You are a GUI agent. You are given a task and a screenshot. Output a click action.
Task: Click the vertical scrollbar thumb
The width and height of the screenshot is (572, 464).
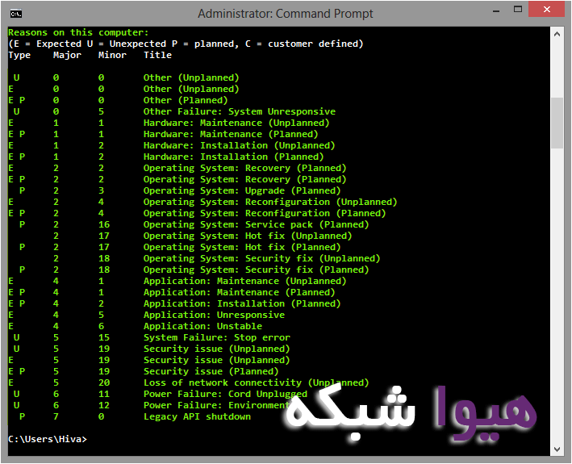click(x=557, y=123)
